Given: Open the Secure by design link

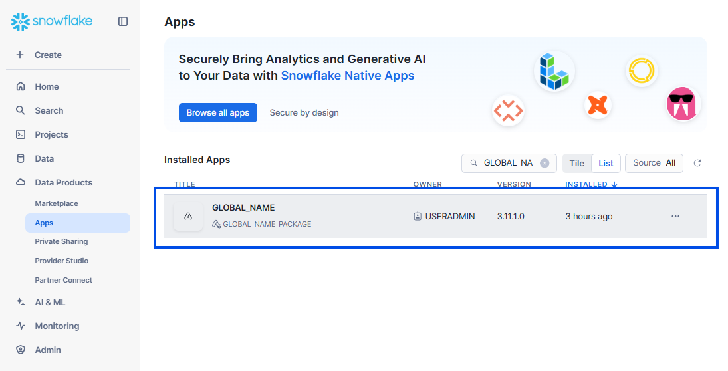Looking at the screenshot, I should point(304,113).
